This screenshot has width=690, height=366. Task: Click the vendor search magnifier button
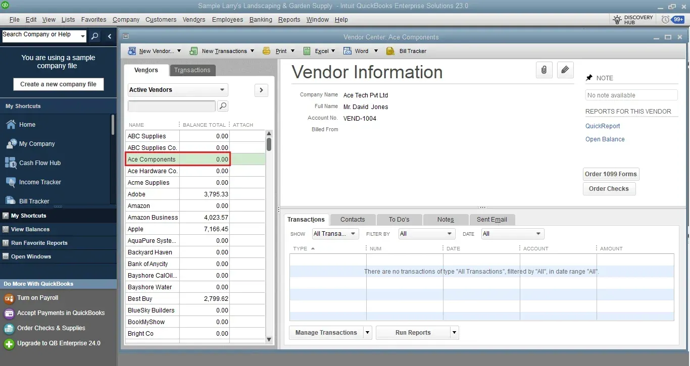pos(222,106)
